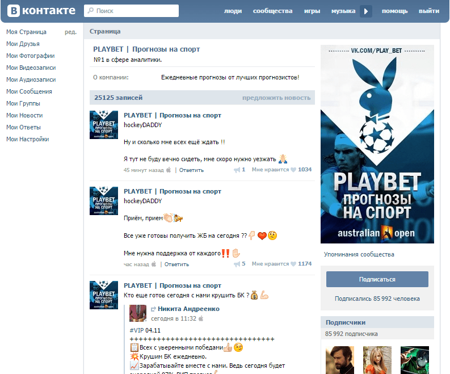Open Мои Фотографии
The image size is (450, 374).
[x=31, y=56]
